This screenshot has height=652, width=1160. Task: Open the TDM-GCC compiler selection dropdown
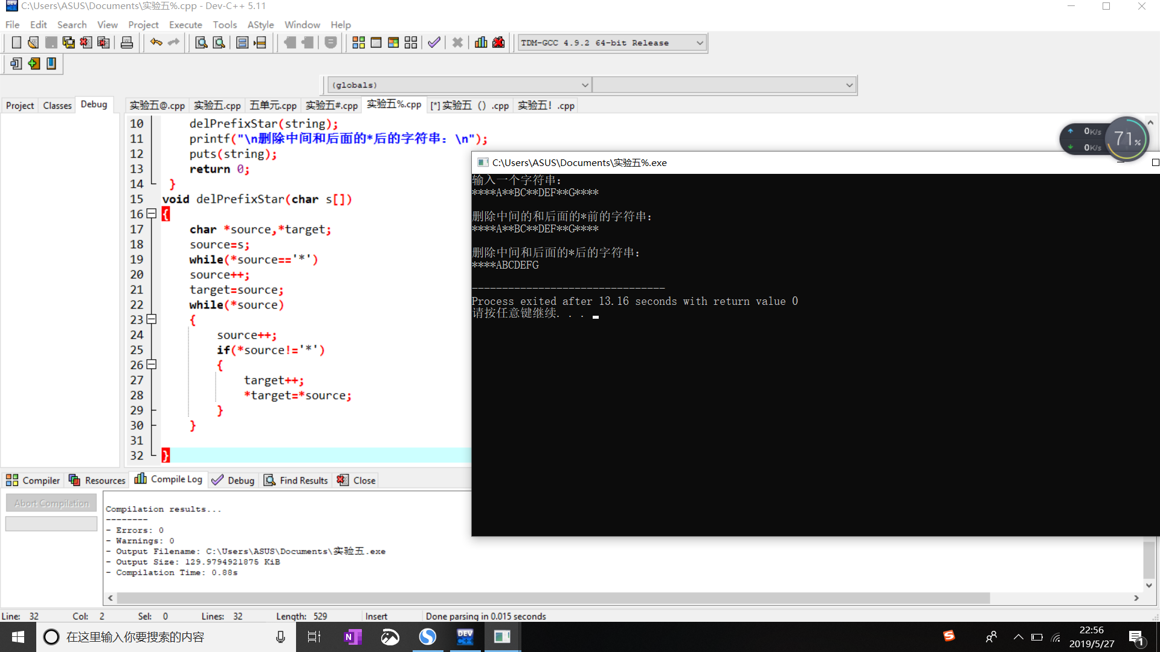[700, 43]
